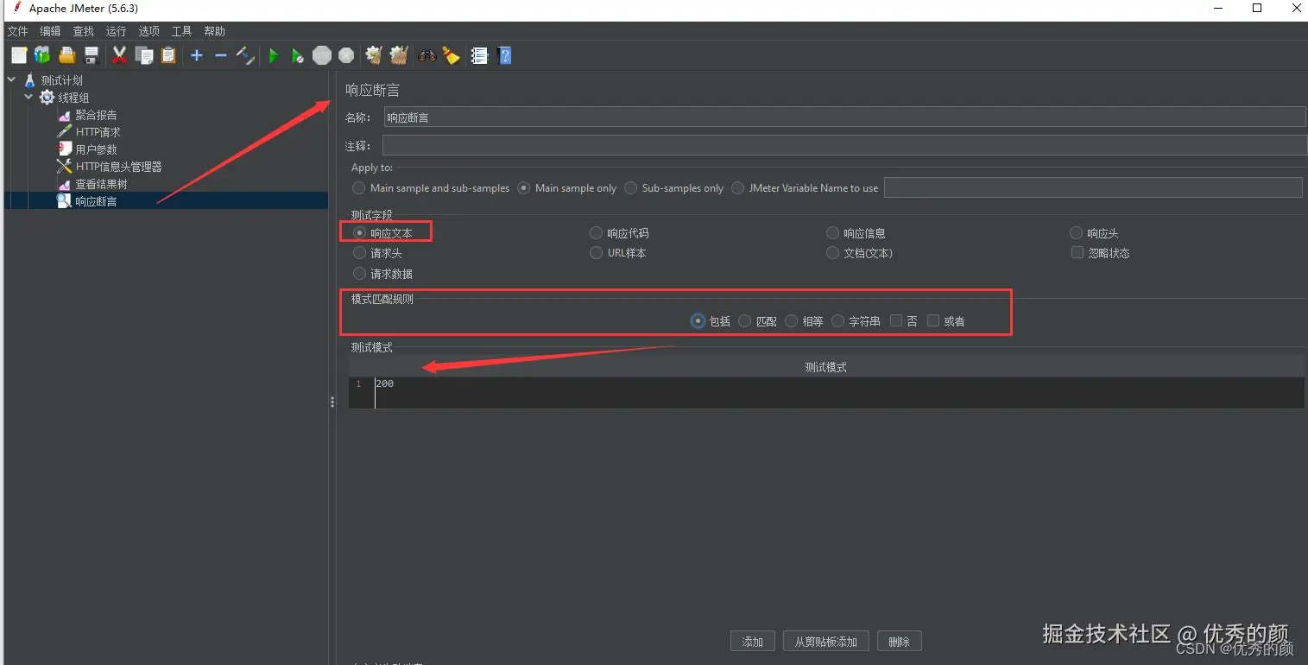Focus the 名称 input field
Viewport: 1308px width, 665px height.
tap(844, 117)
